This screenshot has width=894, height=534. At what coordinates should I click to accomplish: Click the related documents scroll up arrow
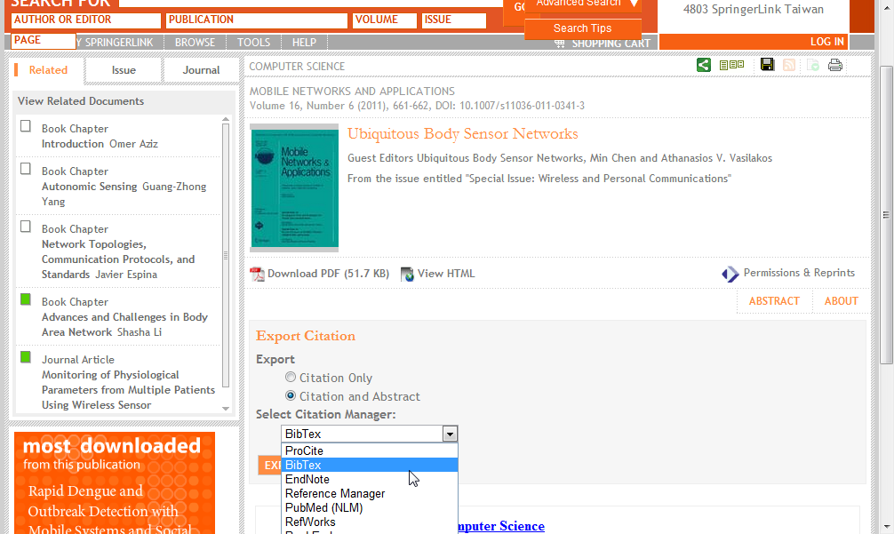click(x=226, y=120)
